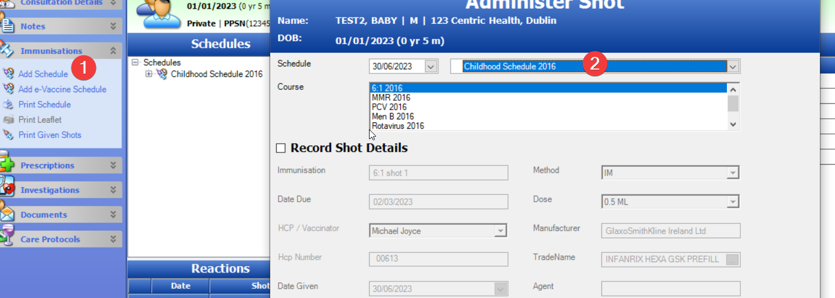Click the Documents envelope icon

pyautogui.click(x=7, y=213)
